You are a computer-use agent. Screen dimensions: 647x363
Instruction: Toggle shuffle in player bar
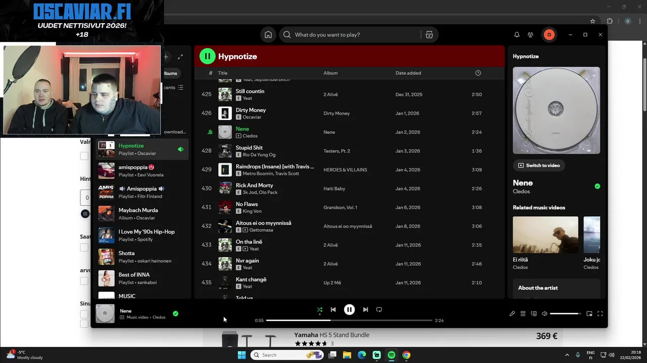[319, 310]
